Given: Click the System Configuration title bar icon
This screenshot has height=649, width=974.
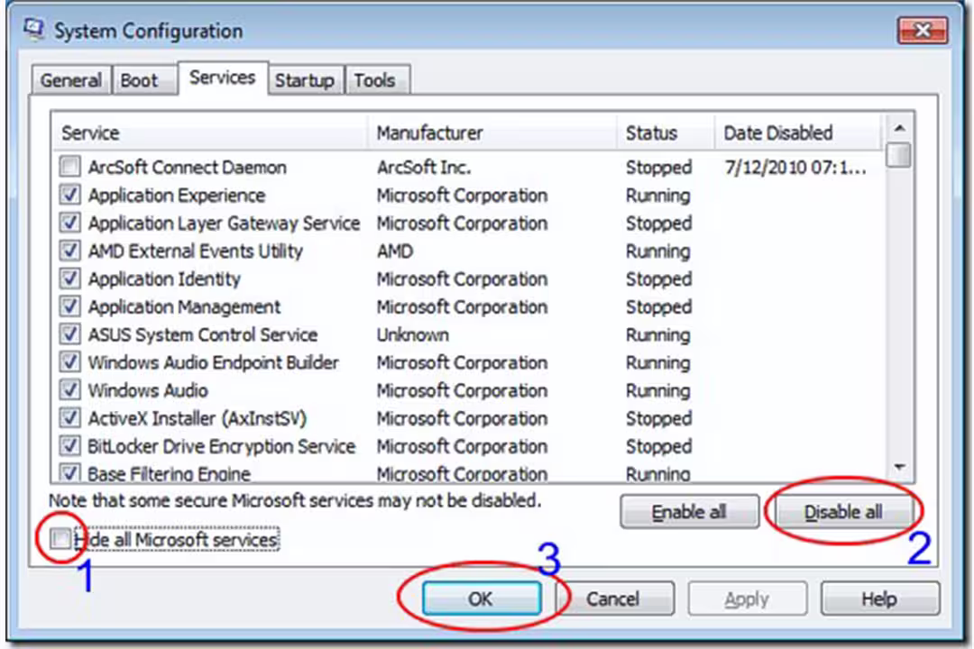Looking at the screenshot, I should pyautogui.click(x=34, y=31).
